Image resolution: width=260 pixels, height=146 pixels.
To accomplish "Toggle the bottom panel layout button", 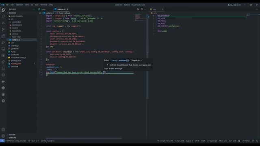I will click(x=232, y=5).
